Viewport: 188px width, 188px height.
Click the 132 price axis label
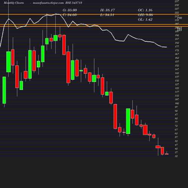(x=177, y=80)
